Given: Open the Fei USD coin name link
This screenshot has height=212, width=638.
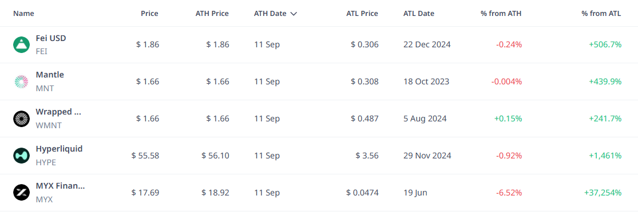Looking at the screenshot, I should [x=51, y=38].
